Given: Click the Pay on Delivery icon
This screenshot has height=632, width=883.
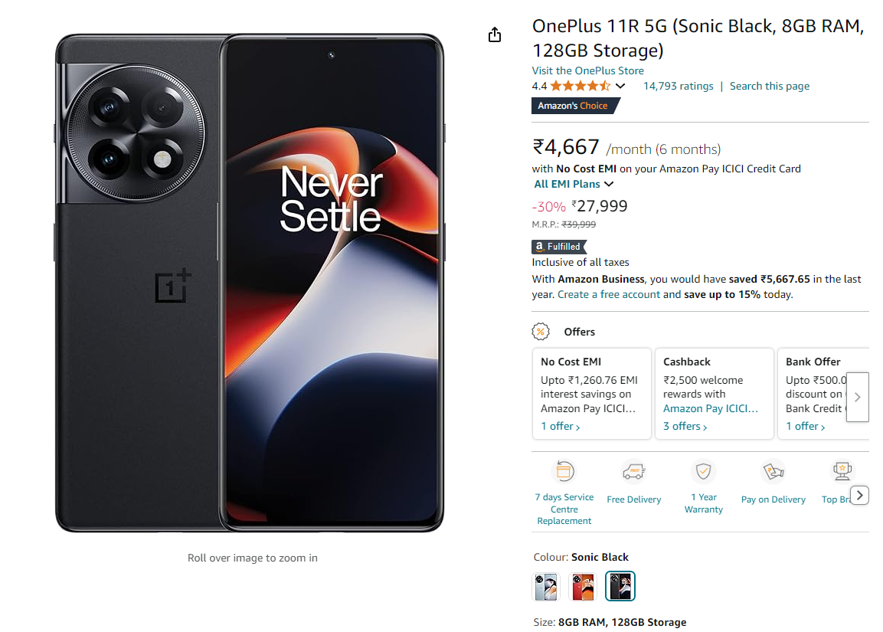Looking at the screenshot, I should [773, 471].
